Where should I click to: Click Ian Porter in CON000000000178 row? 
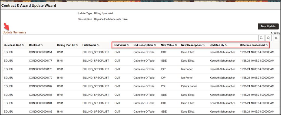click(x=187, y=69)
